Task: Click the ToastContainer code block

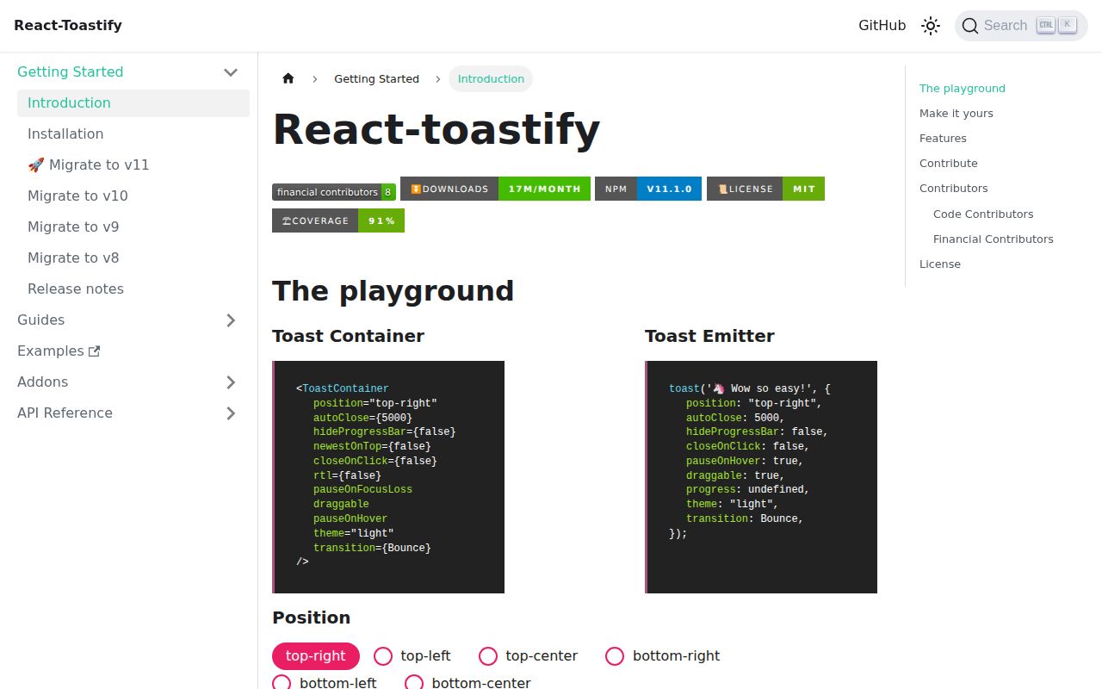Action: click(388, 477)
